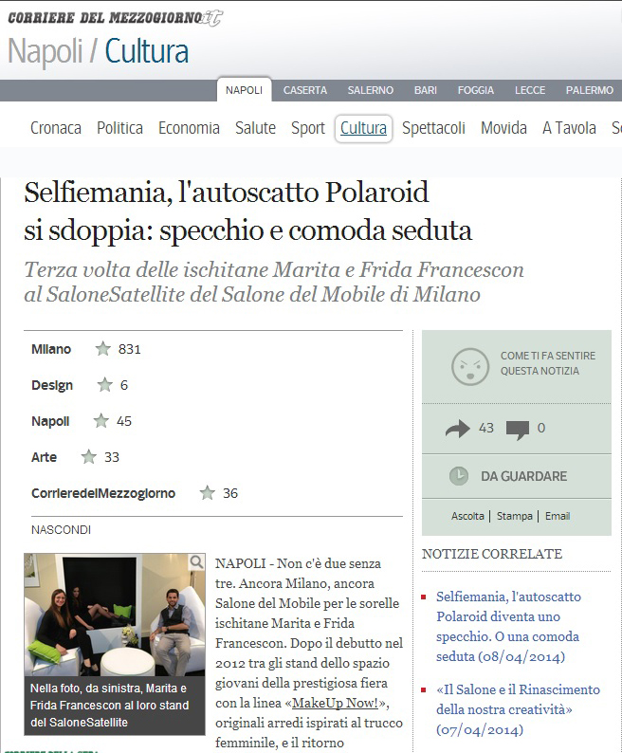Open related article Il Salone e il Rinascimento

tap(519, 709)
